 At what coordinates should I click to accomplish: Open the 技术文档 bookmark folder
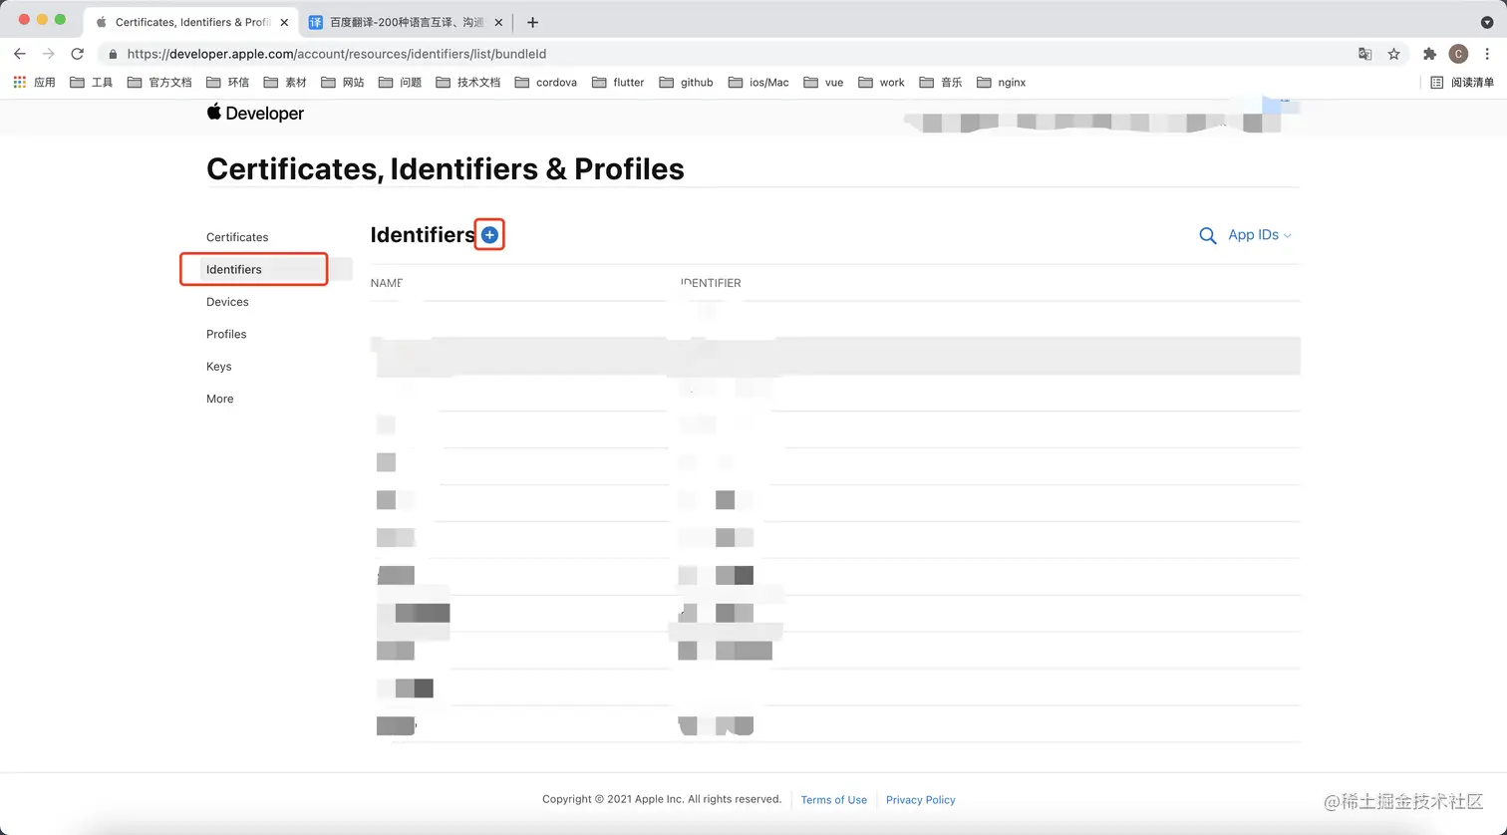pos(468,83)
